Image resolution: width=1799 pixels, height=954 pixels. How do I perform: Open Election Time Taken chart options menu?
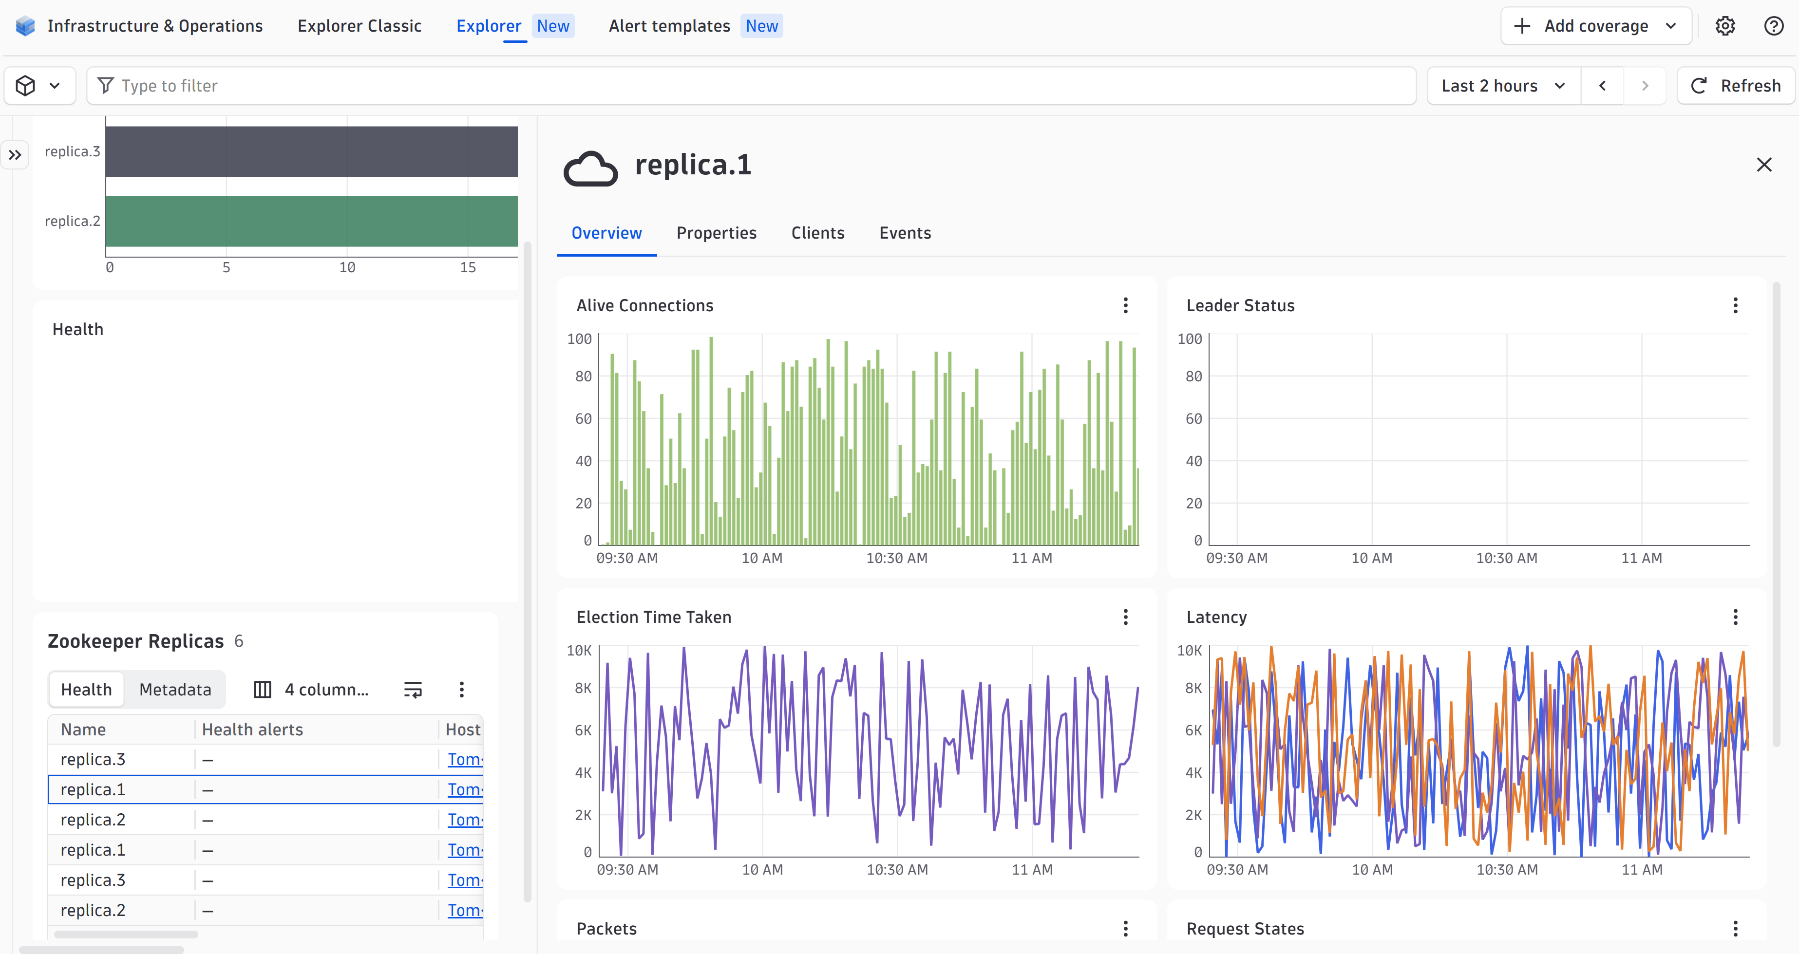point(1126,617)
